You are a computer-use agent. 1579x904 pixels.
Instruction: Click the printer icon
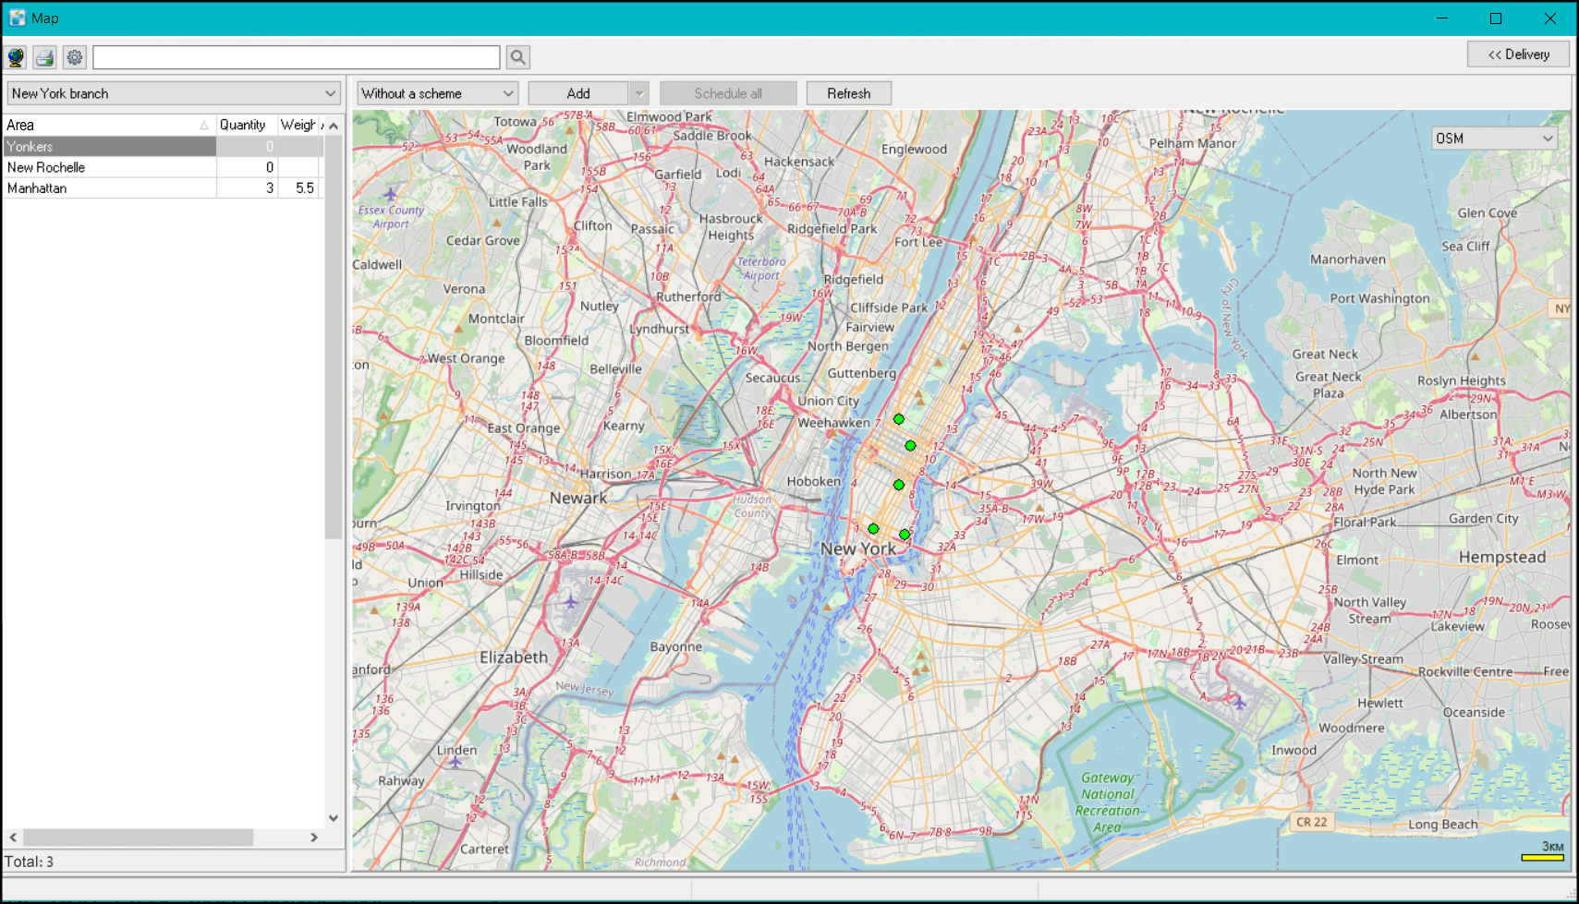pyautogui.click(x=44, y=57)
